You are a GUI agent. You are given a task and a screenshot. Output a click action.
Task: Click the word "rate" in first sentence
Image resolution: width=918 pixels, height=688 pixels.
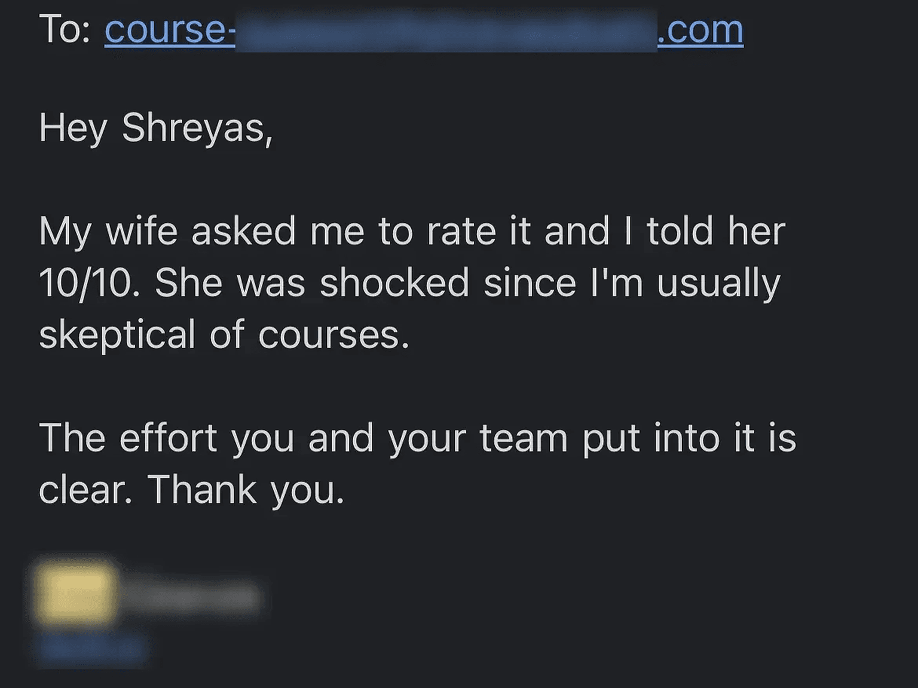pyautogui.click(x=461, y=231)
